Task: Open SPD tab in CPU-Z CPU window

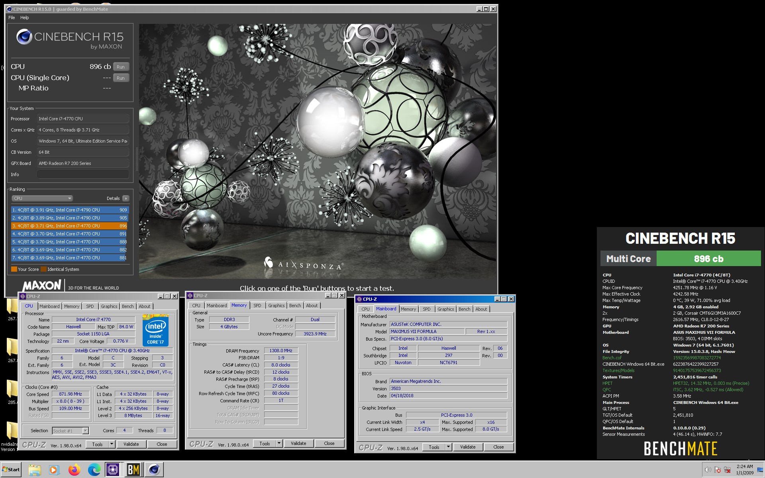Action: (x=90, y=306)
